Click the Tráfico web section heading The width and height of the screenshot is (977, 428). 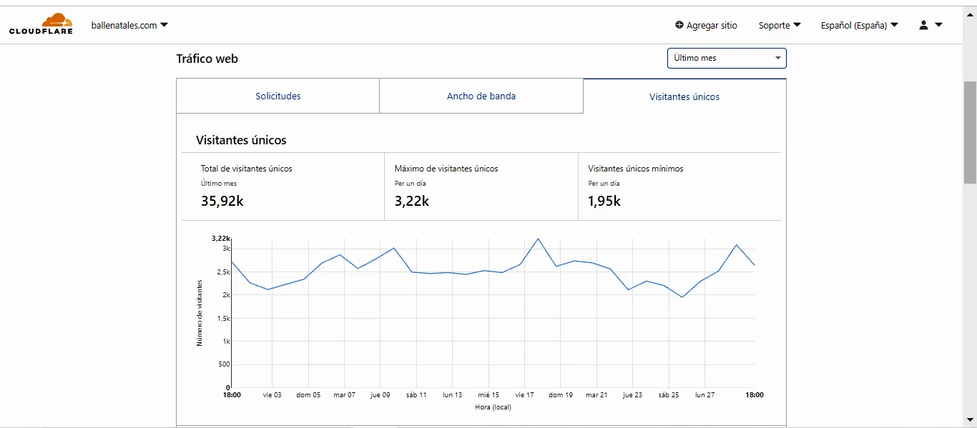pos(207,59)
